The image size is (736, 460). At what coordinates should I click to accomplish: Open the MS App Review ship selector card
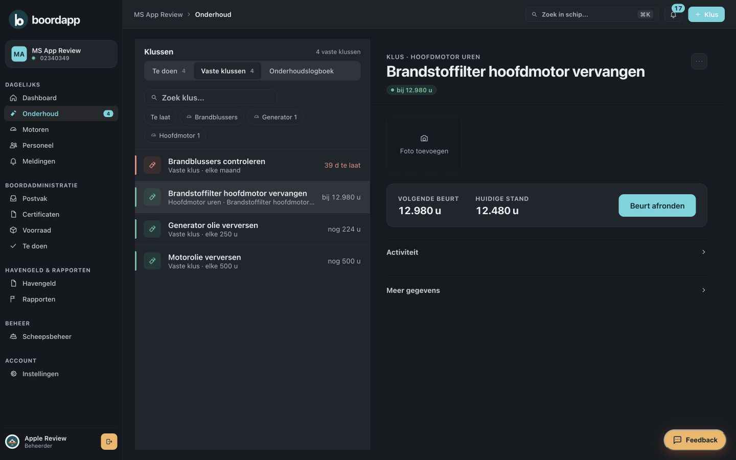[61, 54]
